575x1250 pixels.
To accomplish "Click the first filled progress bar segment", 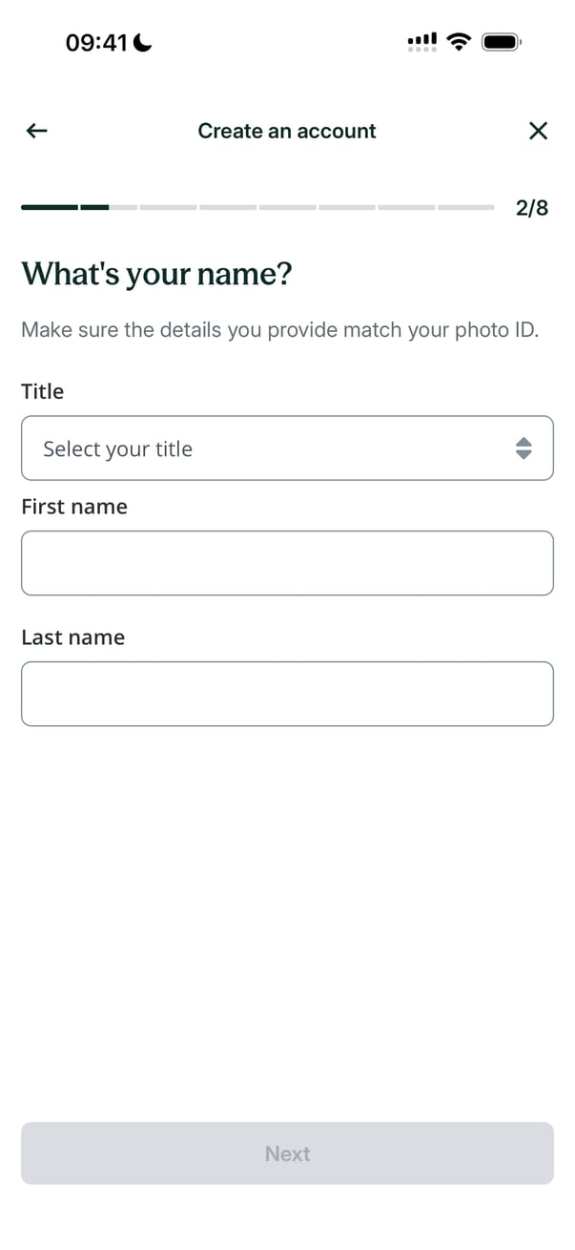I will click(50, 207).
